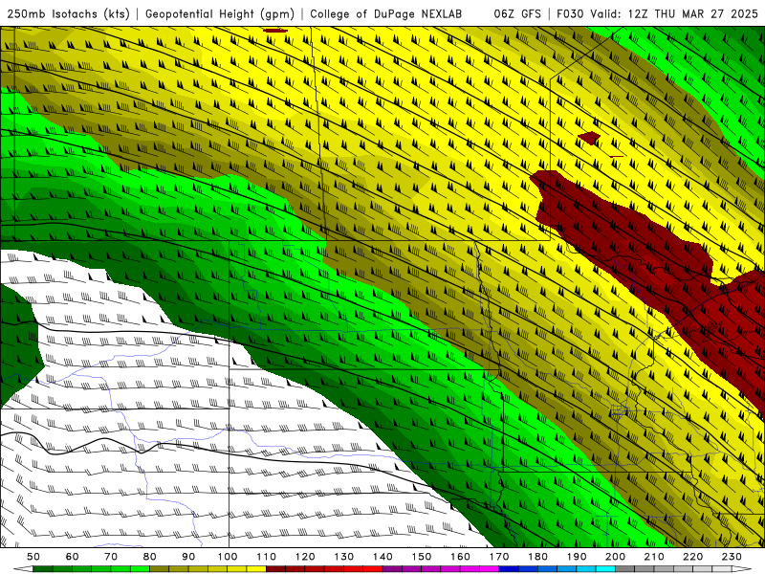Click the 160 value on the color scale
The height and width of the screenshot is (574, 765).
pos(460,557)
